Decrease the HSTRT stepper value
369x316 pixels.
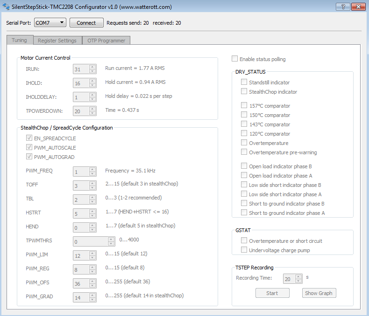[93, 216]
